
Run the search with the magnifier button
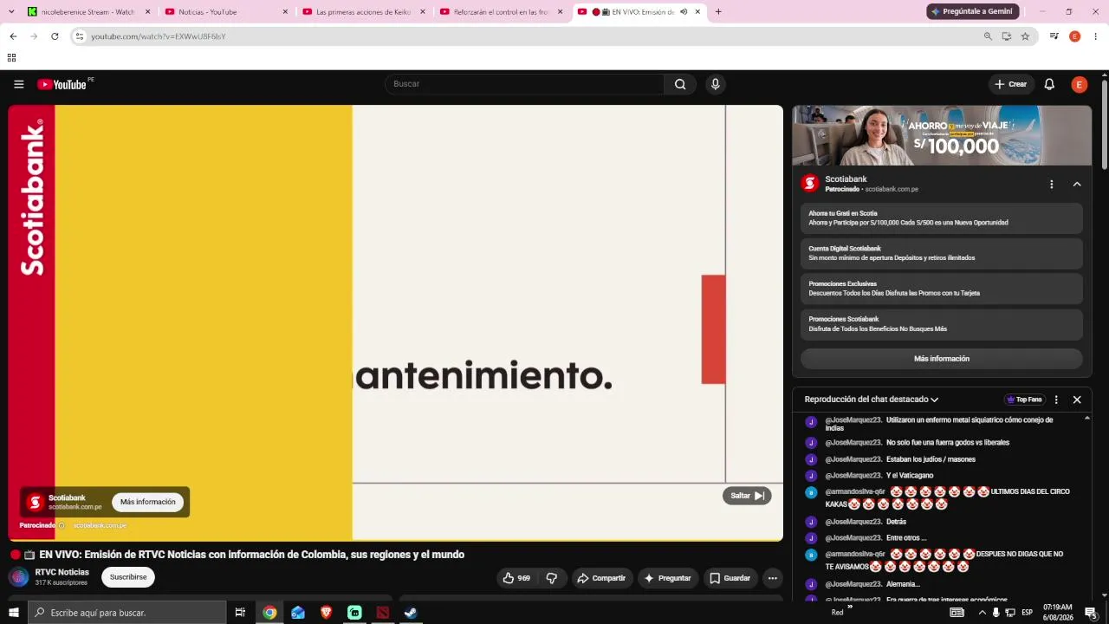click(680, 84)
